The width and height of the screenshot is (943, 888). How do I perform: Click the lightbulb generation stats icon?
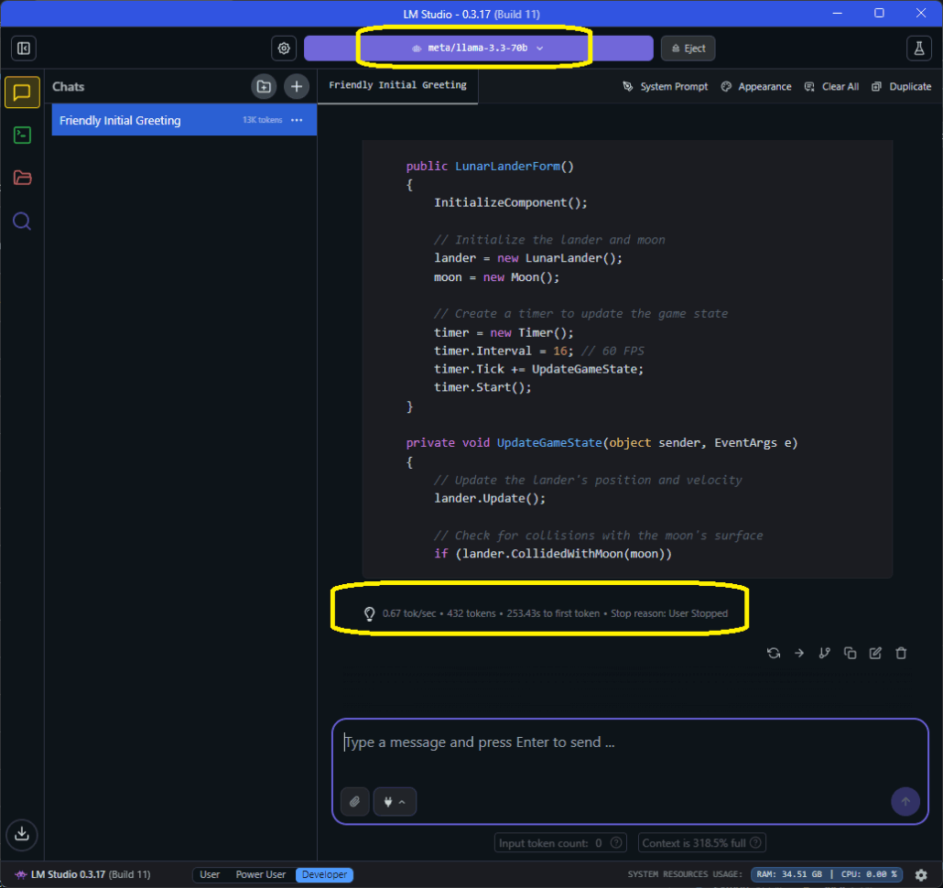coord(369,614)
